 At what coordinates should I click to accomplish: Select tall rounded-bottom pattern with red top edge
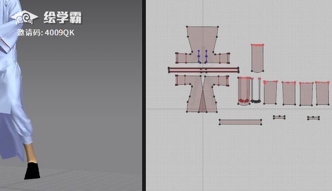(257, 58)
